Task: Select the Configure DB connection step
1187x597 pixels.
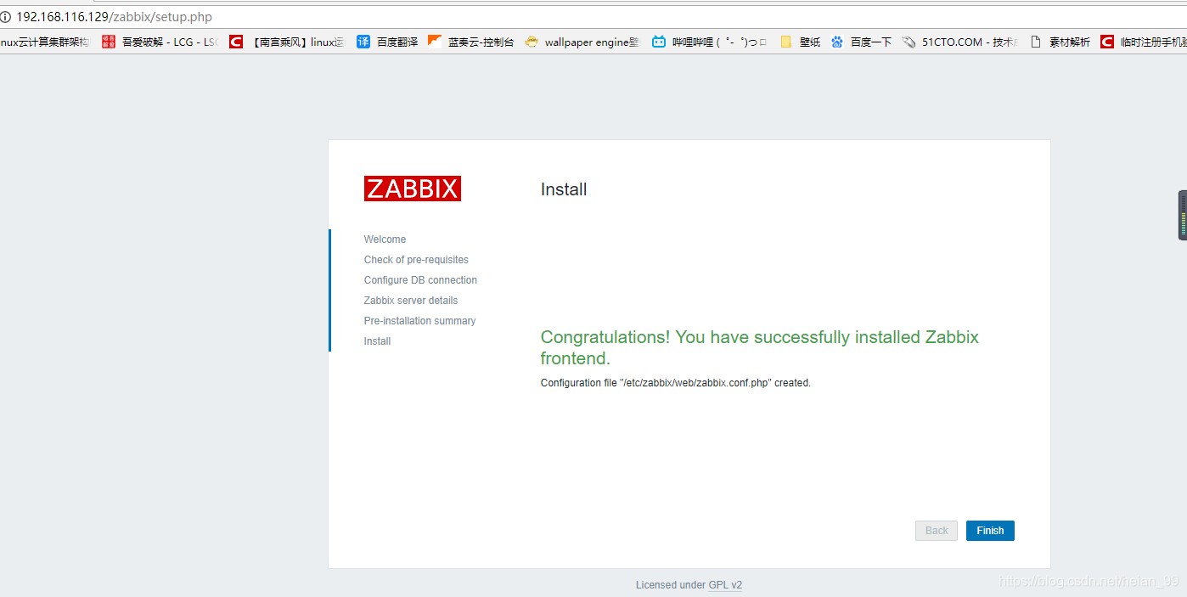Action: [x=420, y=280]
